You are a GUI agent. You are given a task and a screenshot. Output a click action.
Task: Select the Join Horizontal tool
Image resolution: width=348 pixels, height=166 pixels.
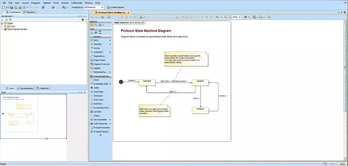point(99,120)
